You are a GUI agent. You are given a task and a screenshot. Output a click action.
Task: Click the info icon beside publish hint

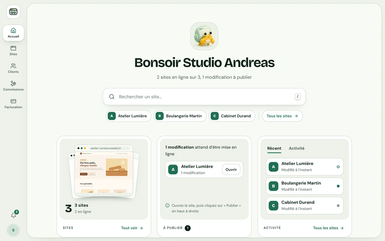point(167,205)
